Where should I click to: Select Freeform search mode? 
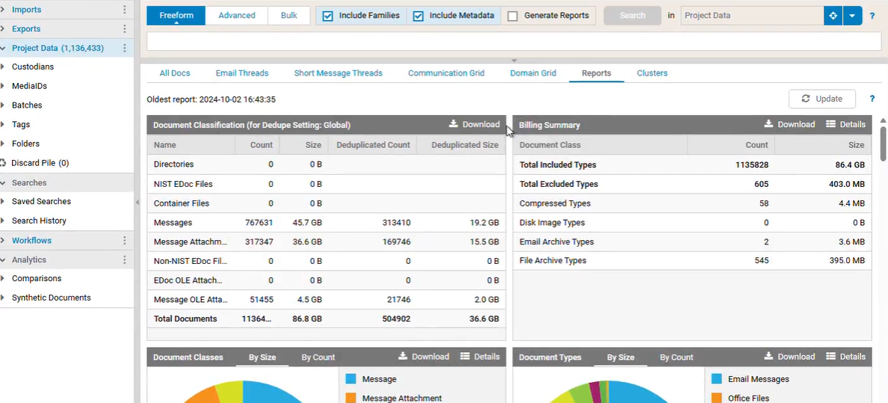[176, 16]
